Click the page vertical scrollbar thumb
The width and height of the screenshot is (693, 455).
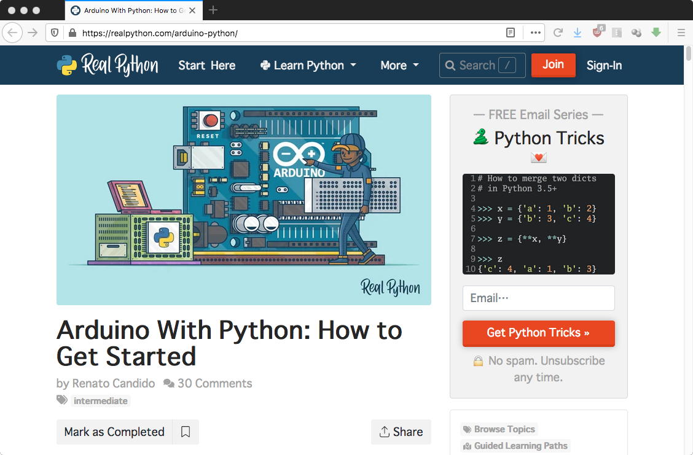688,54
